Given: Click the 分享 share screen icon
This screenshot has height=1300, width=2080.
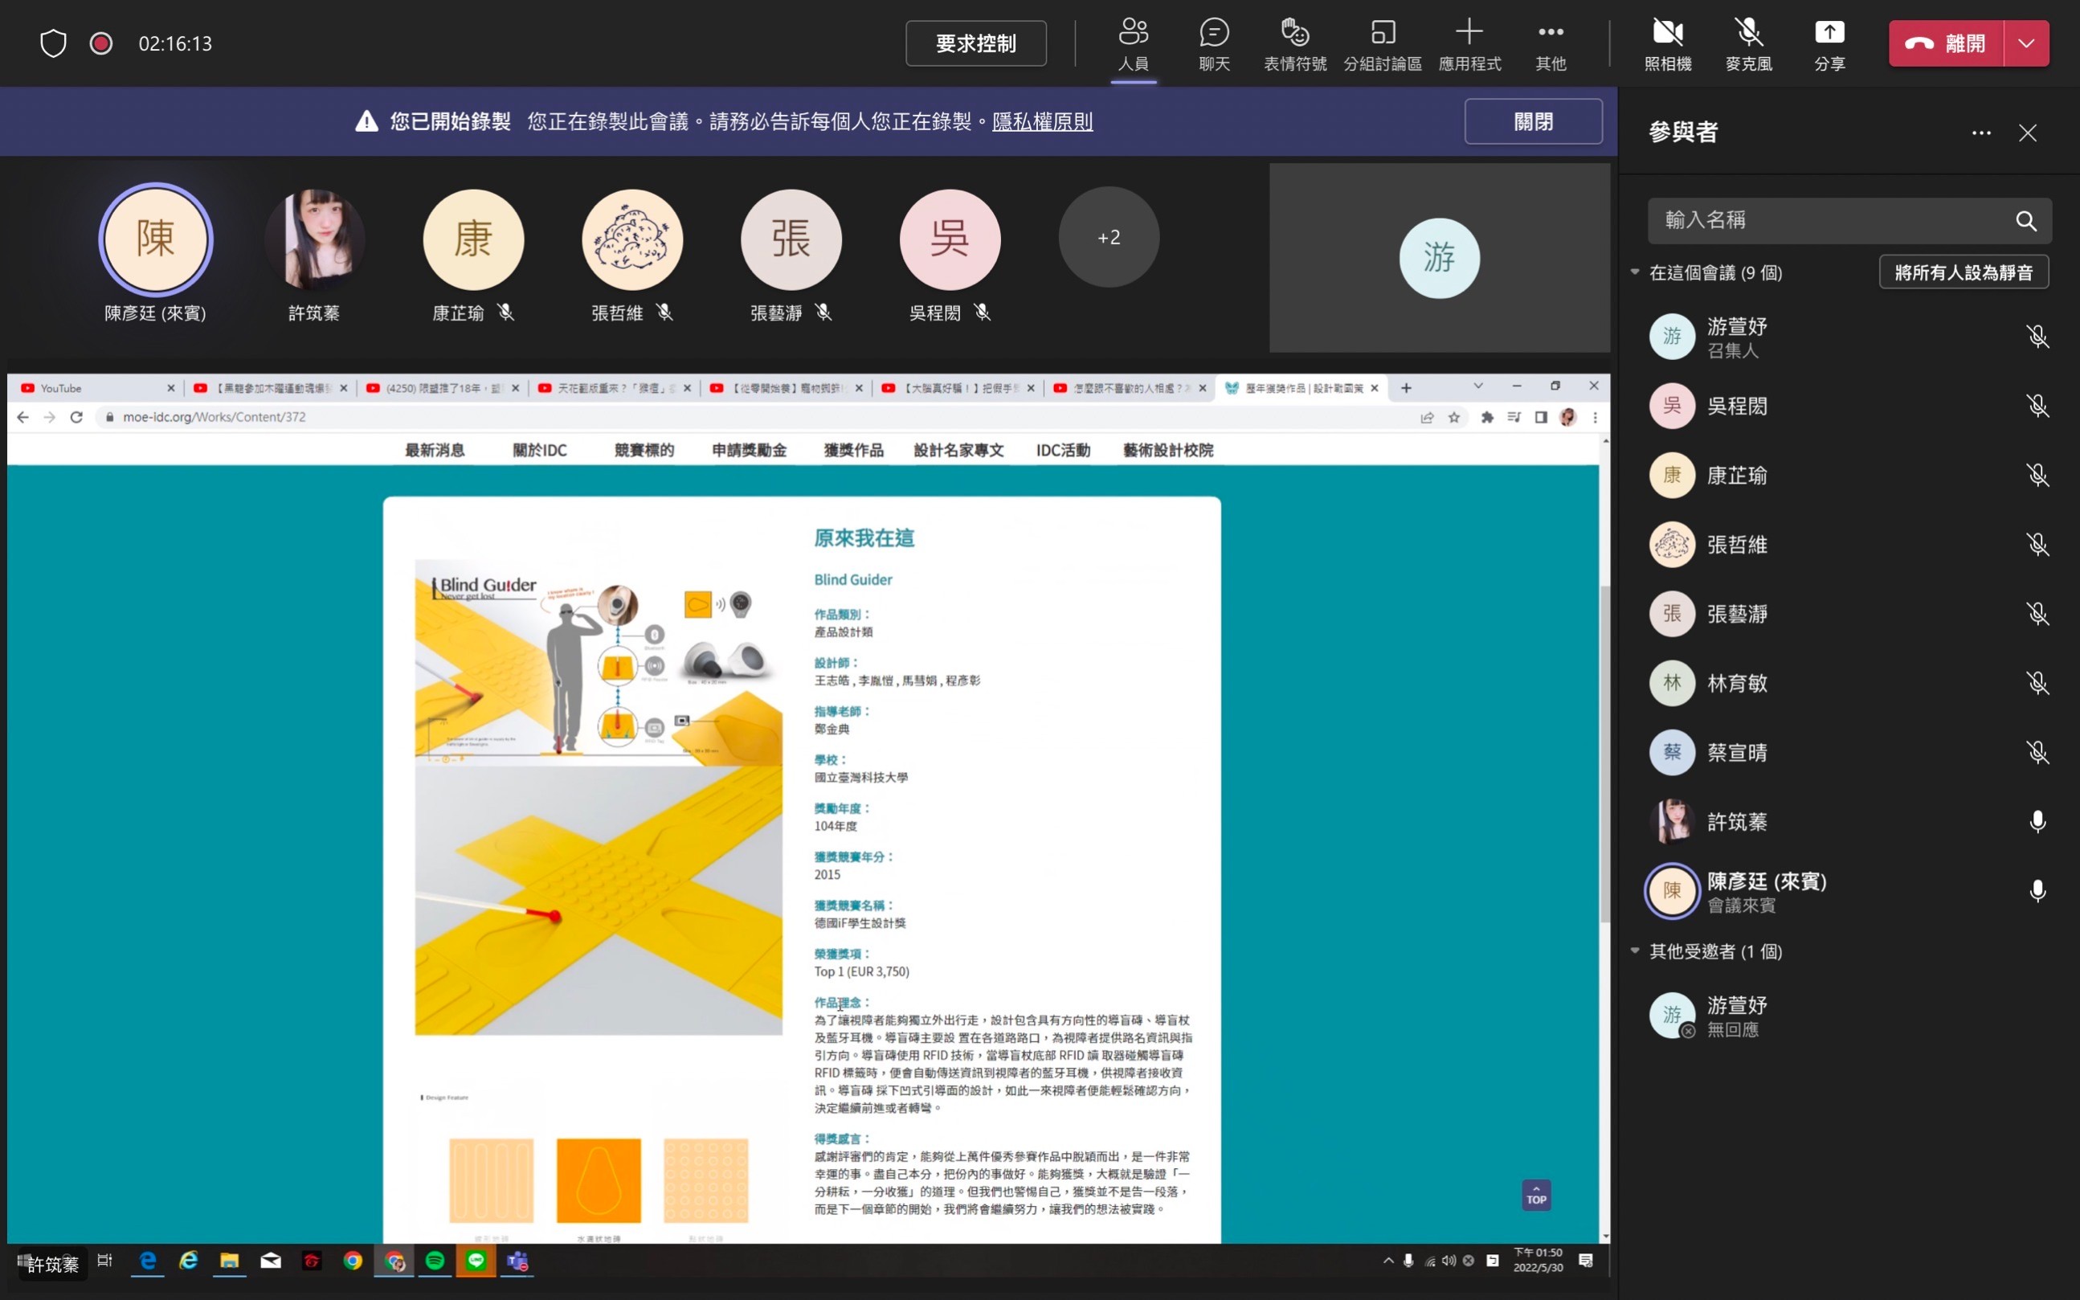Looking at the screenshot, I should pos(1829,43).
